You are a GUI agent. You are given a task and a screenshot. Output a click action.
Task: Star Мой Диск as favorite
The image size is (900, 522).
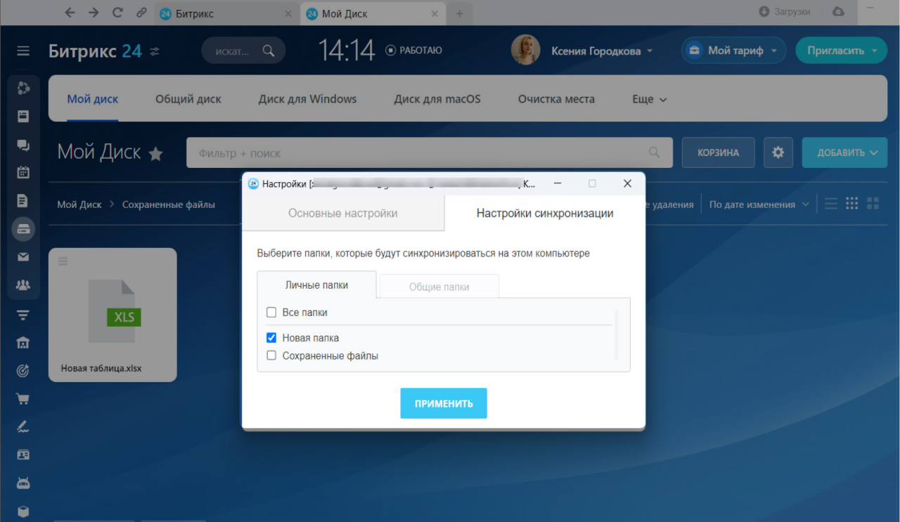click(x=155, y=153)
